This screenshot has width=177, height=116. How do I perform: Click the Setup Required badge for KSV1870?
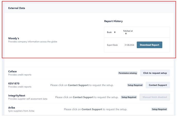pyautogui.click(x=135, y=85)
